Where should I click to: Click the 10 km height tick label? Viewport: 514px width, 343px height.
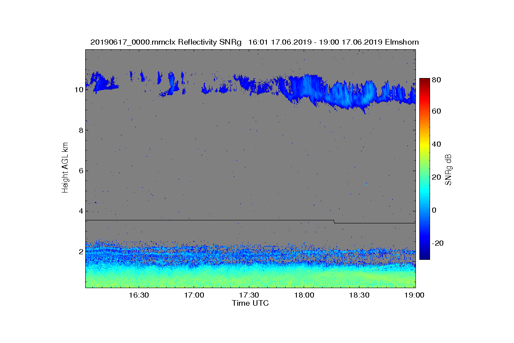click(x=78, y=90)
